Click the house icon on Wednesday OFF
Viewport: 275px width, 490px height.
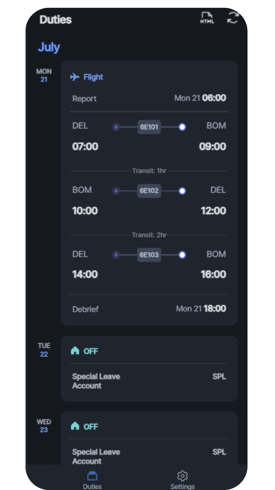75,426
